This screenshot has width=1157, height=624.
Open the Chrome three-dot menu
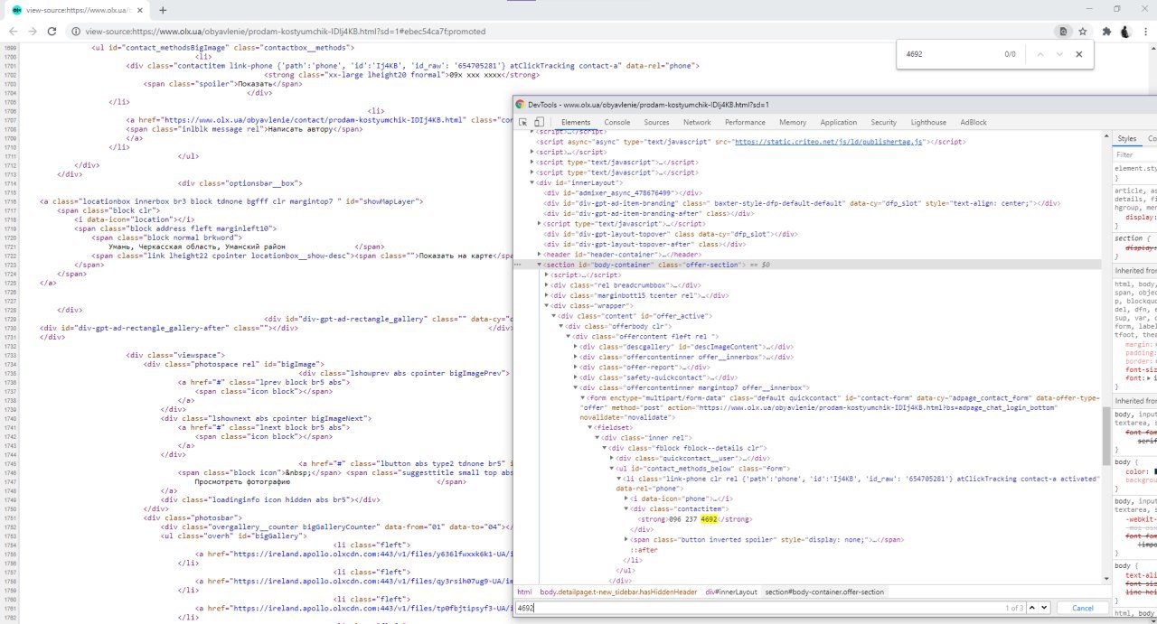coord(1144,31)
